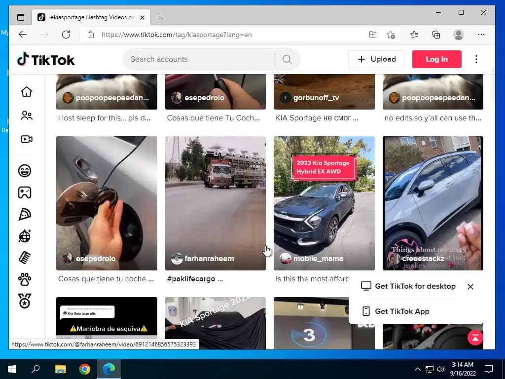View site info via lock icon
The image size is (505, 379).
pos(91,35)
